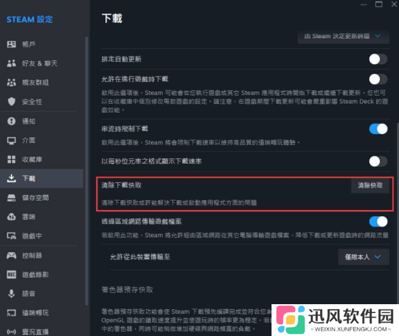Open 遠端暢玩 settings
This screenshot has width=399, height=336.
[42, 312]
